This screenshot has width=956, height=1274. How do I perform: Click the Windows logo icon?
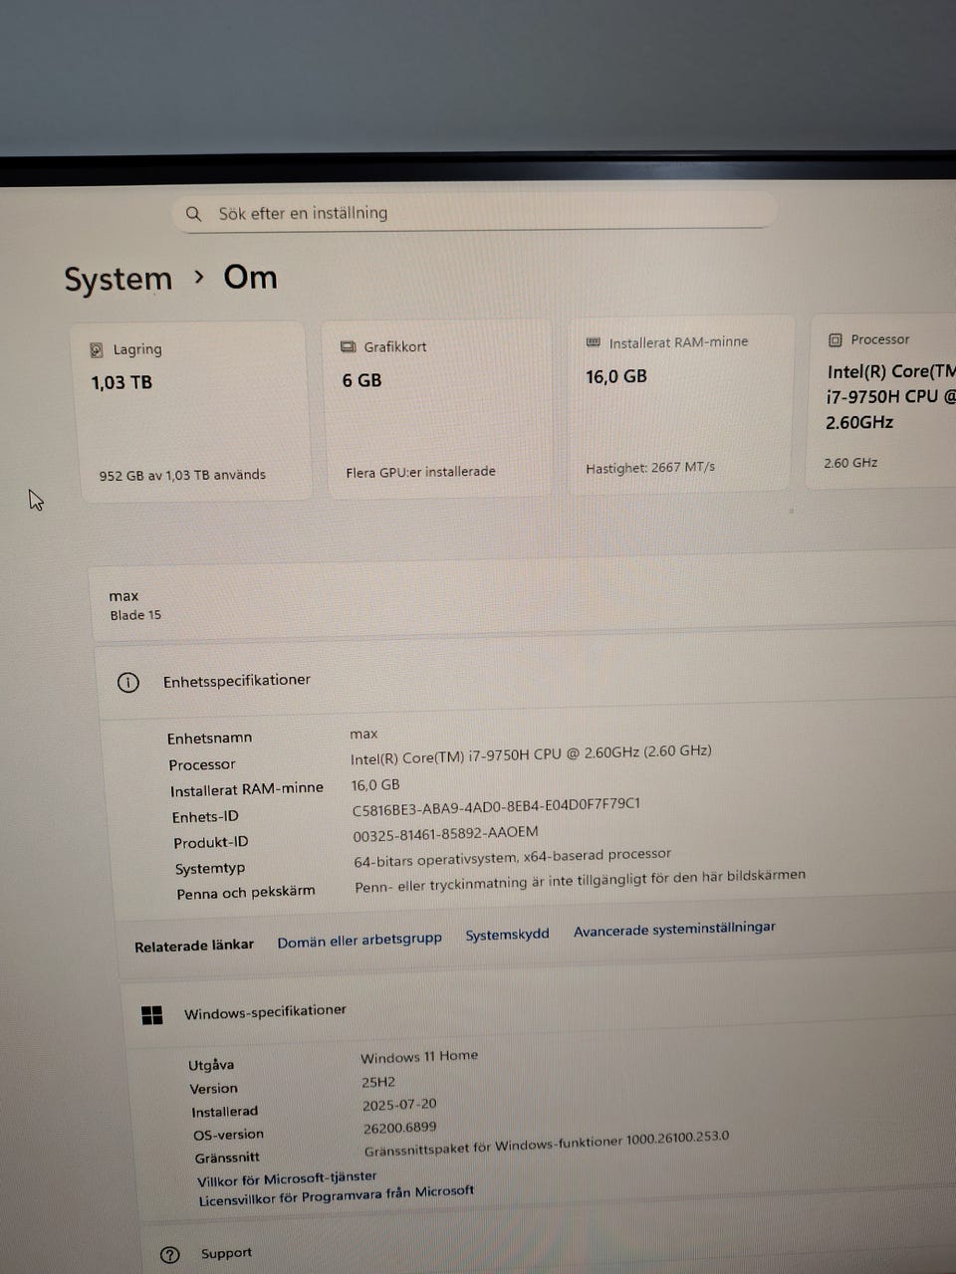click(152, 1015)
